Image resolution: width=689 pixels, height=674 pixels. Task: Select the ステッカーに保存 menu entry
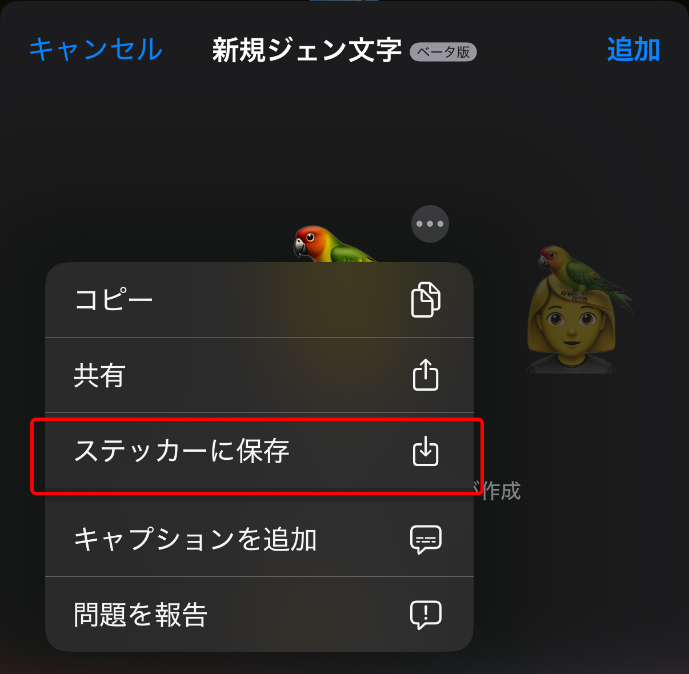click(259, 451)
